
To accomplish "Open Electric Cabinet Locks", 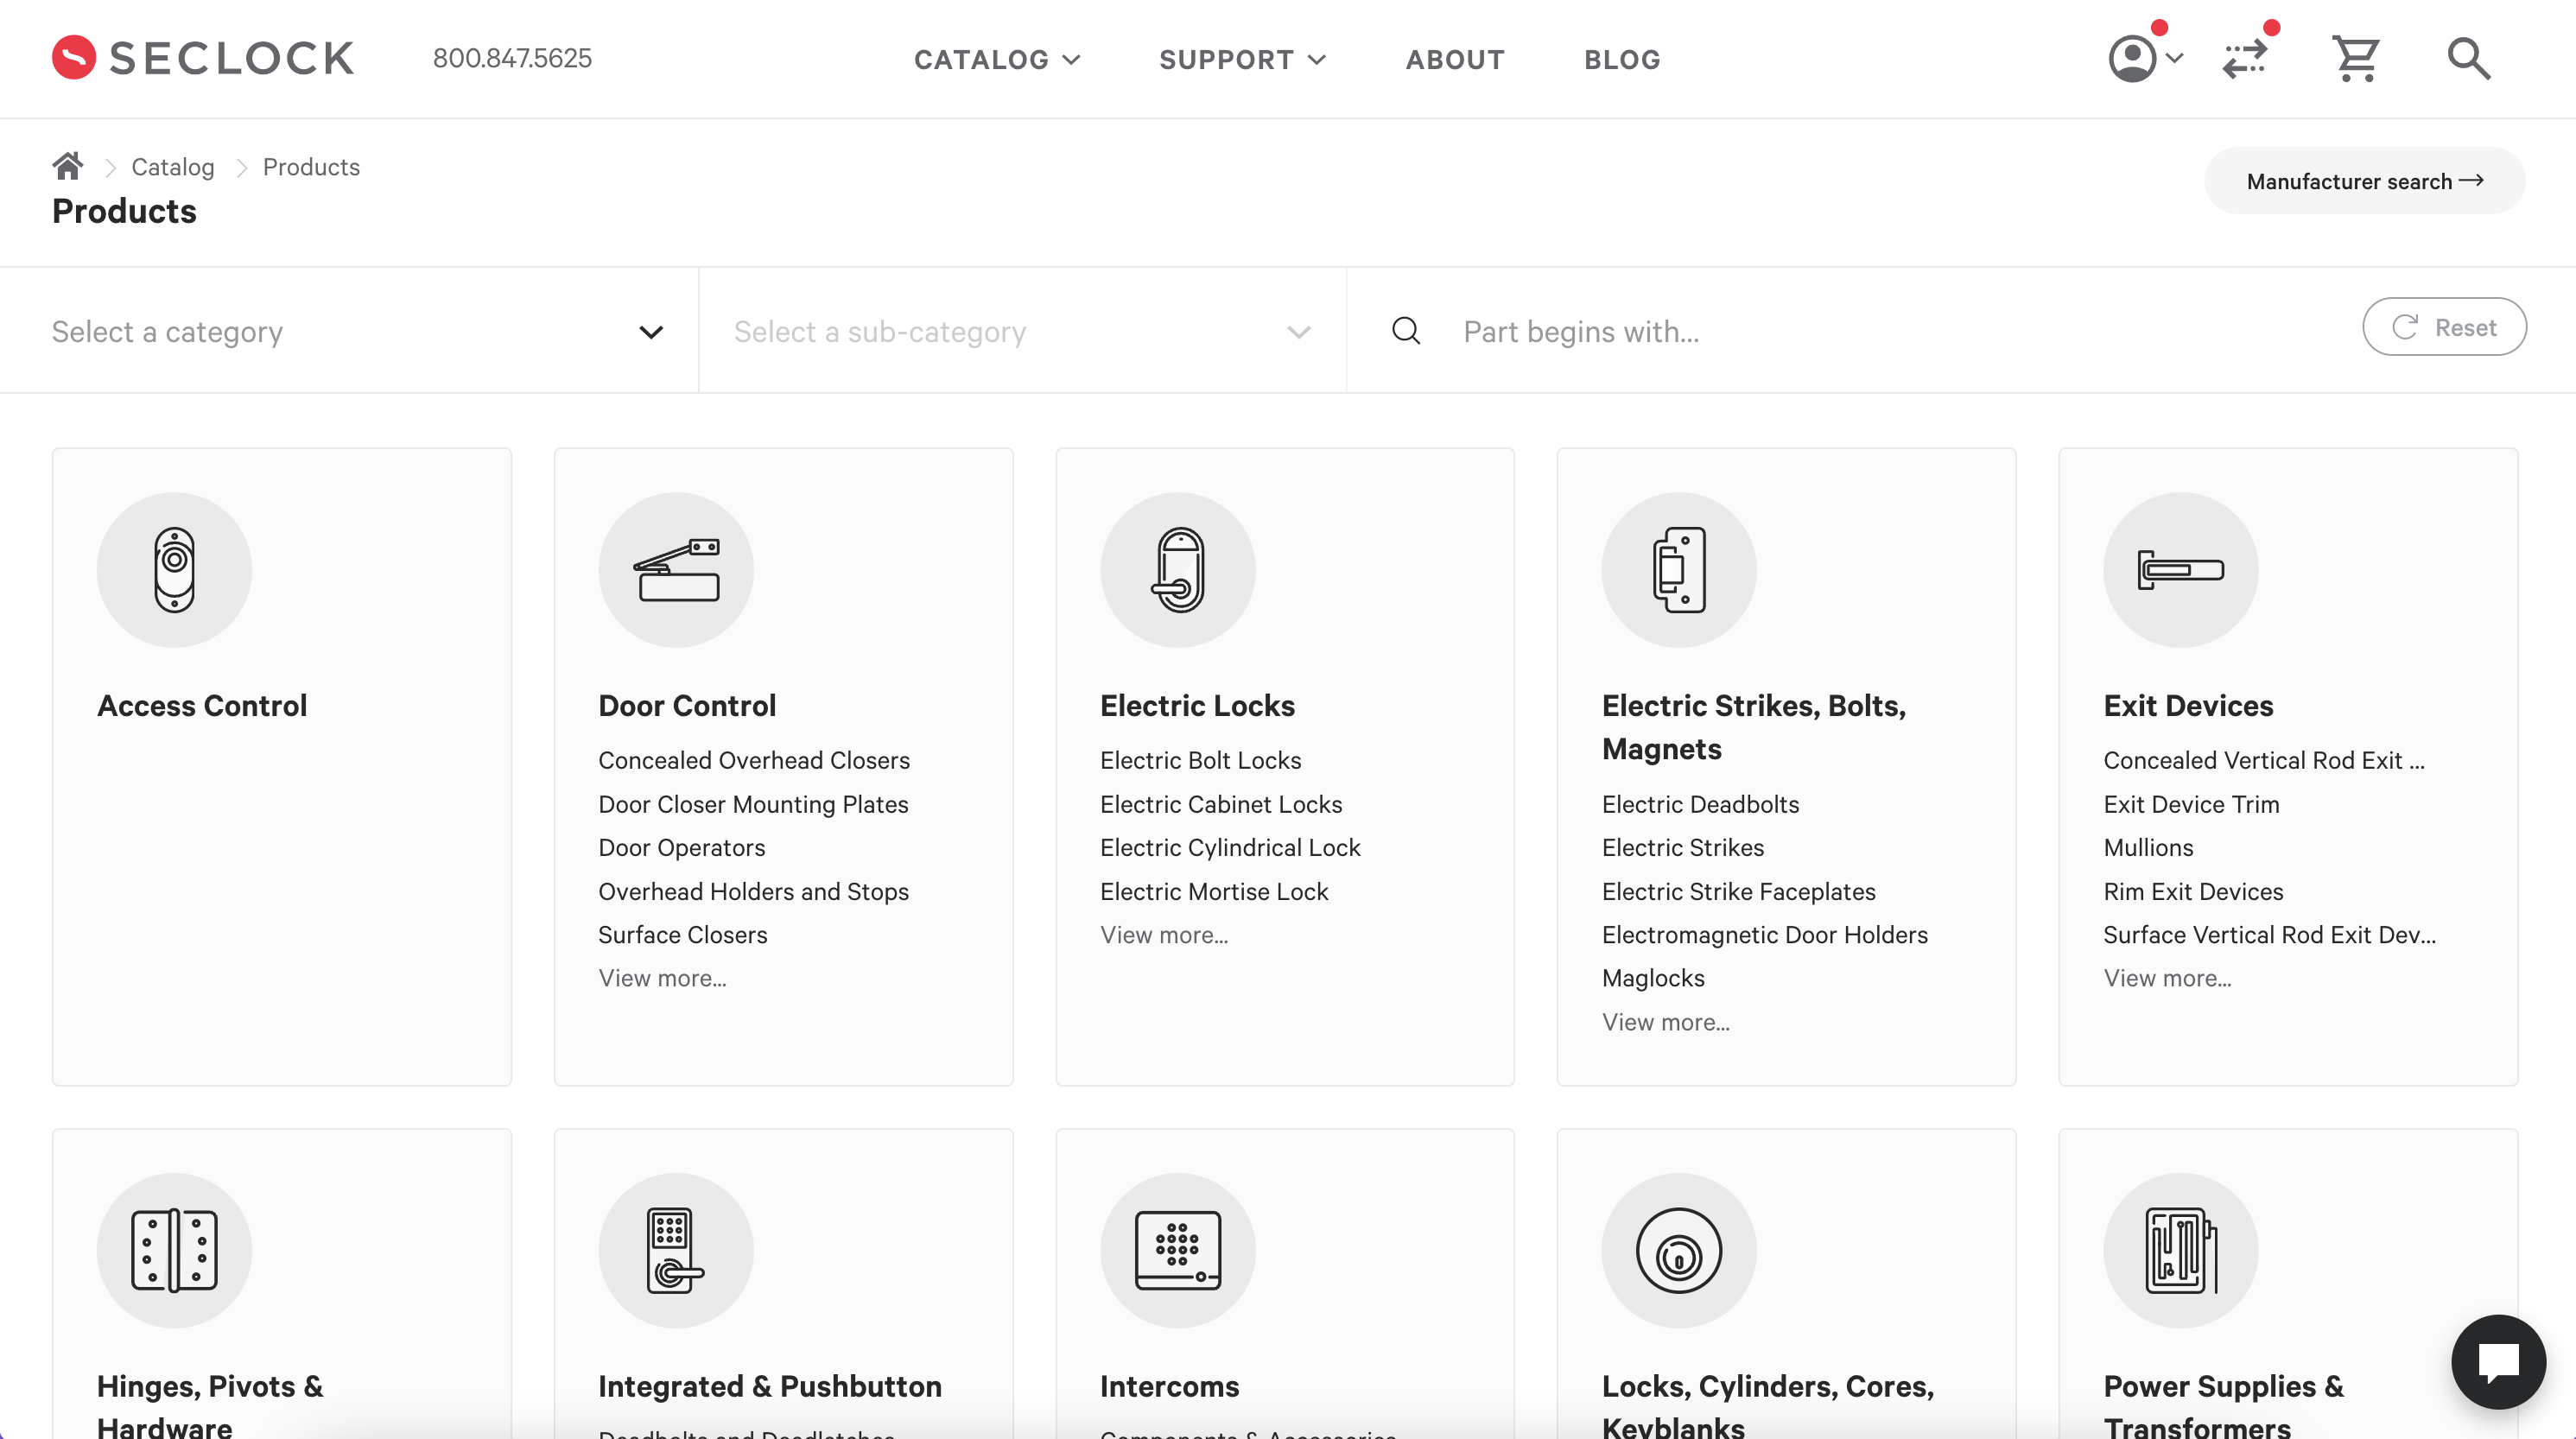I will click(x=1221, y=804).
